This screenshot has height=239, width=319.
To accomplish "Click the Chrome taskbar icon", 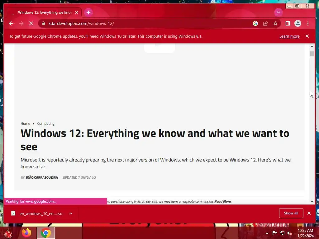I will tap(46, 233).
